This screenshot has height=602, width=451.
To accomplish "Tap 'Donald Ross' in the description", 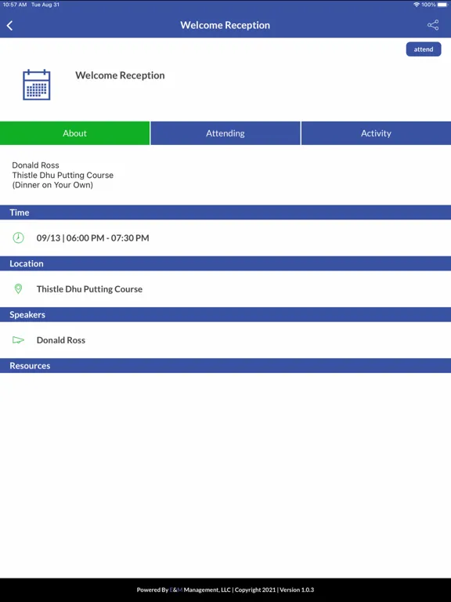I will click(36, 165).
